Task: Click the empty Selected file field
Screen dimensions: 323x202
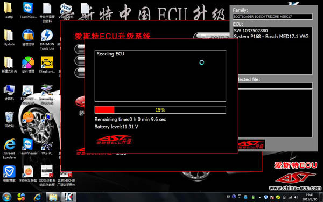Action: 275,86
